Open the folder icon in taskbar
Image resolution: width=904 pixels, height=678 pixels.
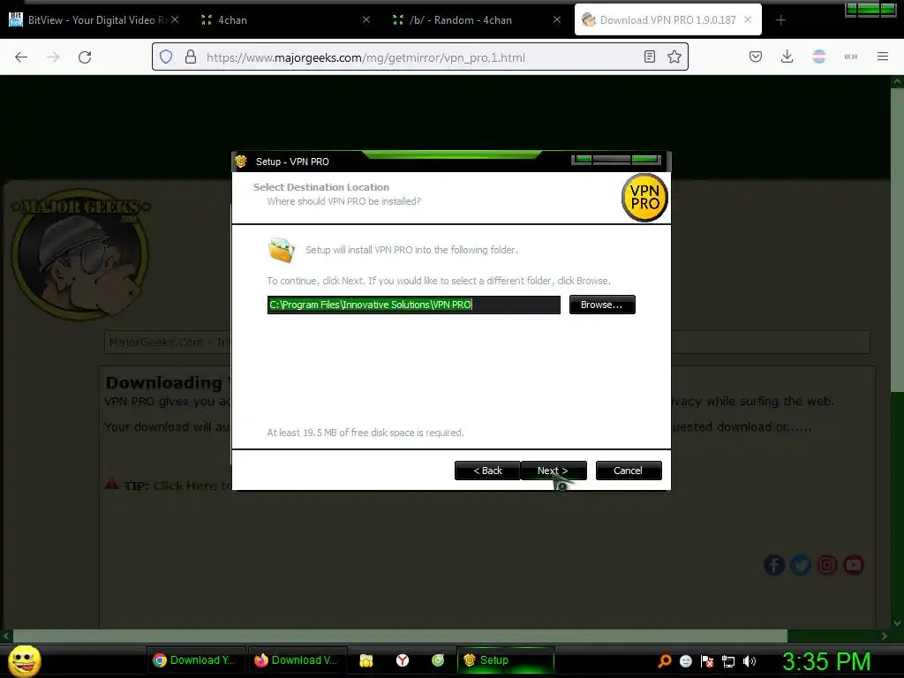(366, 660)
